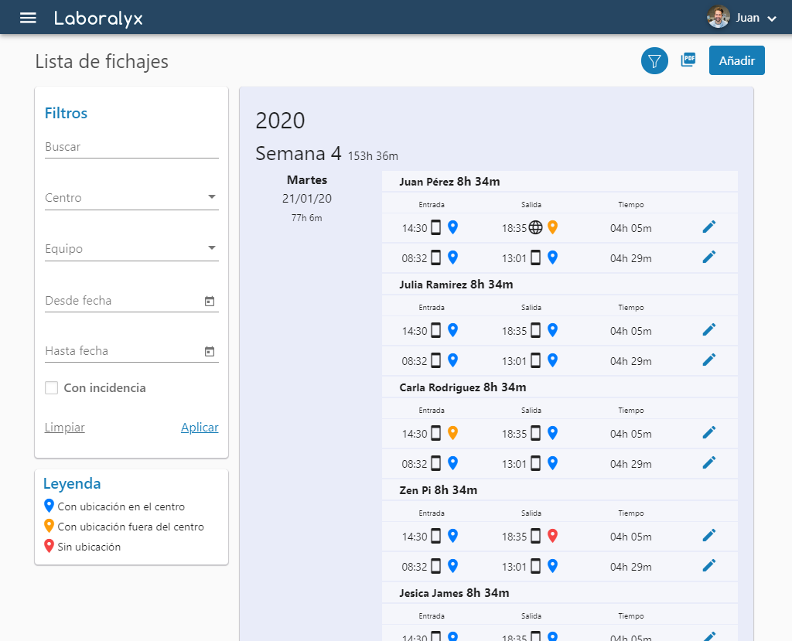The height and width of the screenshot is (641, 792).
Task: Edit Juan Pérez's 08:32 entry
Action: (709, 257)
